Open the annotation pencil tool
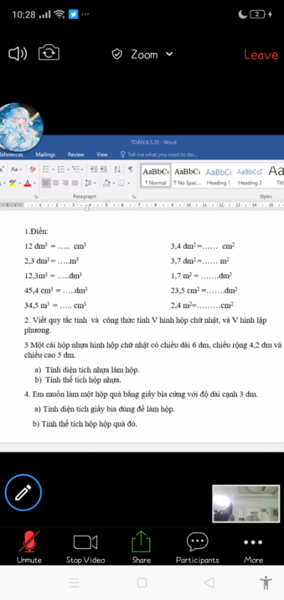284x600 pixels. coord(23,492)
